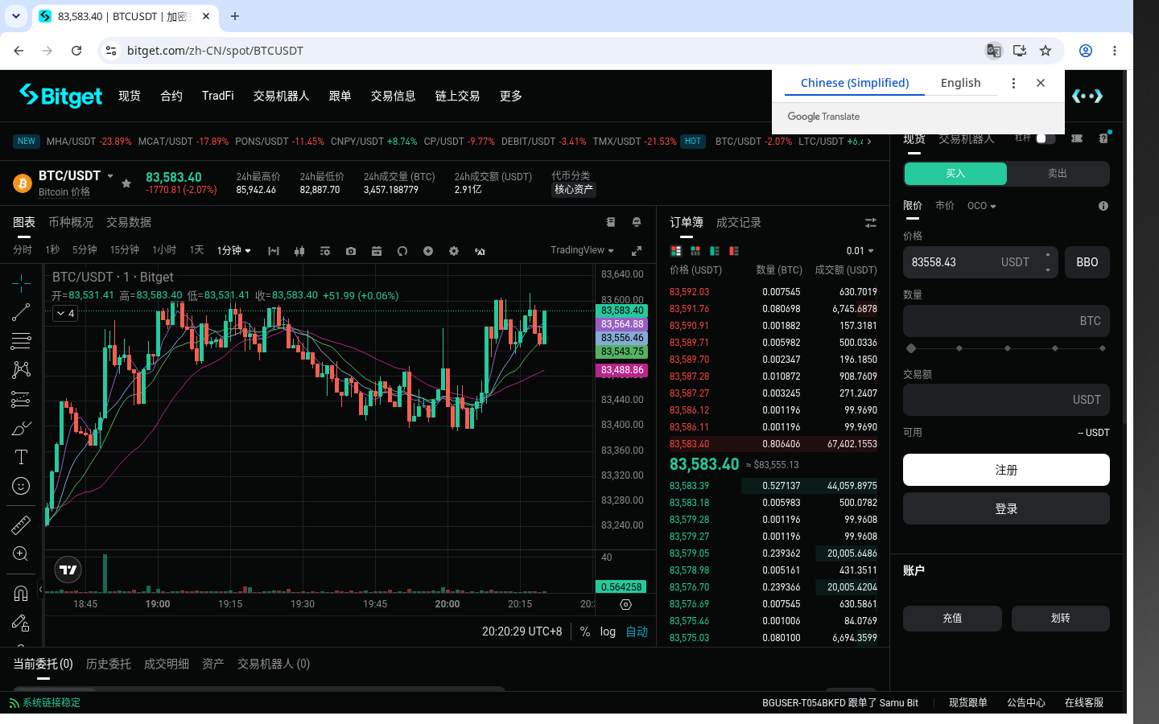Select 市价 market order tab
The image size is (1159, 724).
[x=945, y=206]
